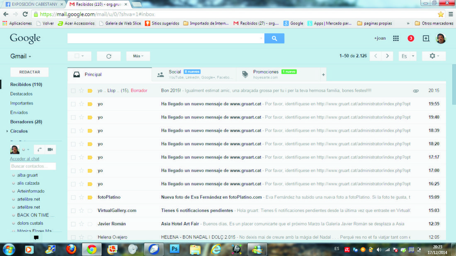
Task: Go to the older messages page arrow
Action: pyautogui.click(x=387, y=56)
